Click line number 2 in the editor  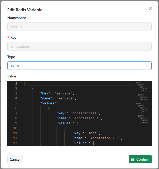[16, 88]
